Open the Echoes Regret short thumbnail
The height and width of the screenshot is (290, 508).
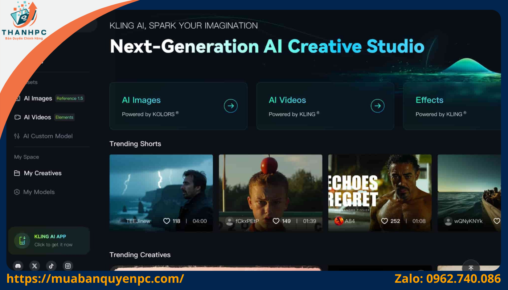pos(380,185)
